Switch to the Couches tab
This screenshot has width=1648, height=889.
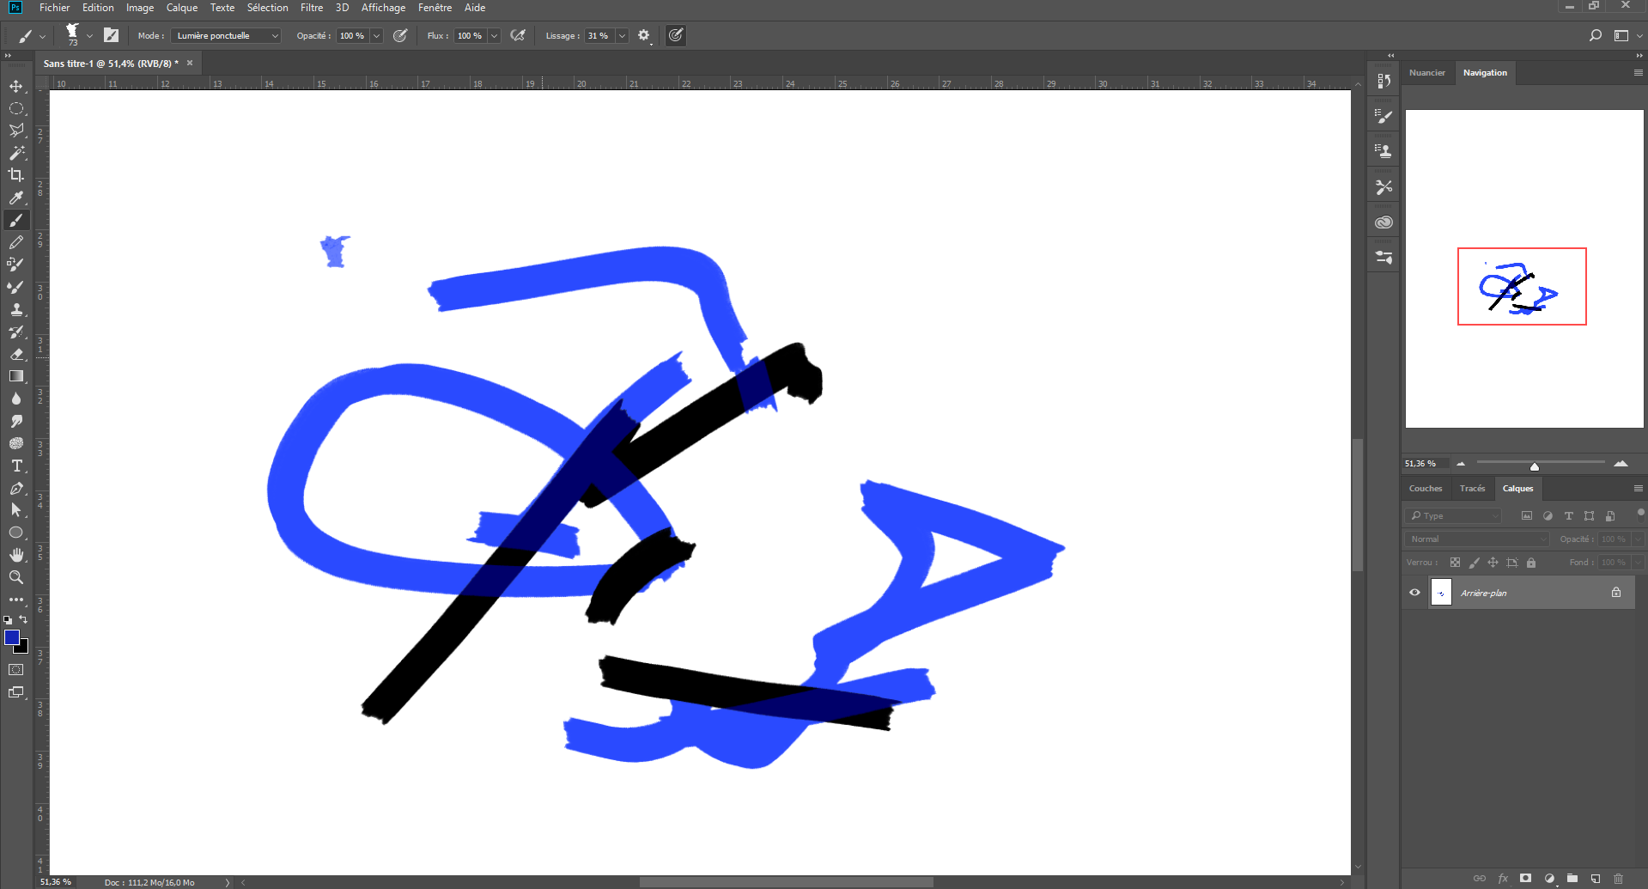click(x=1425, y=488)
